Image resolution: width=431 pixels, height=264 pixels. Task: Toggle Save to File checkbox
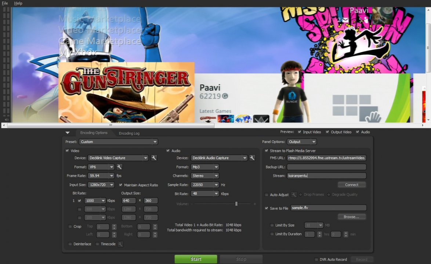click(267, 208)
